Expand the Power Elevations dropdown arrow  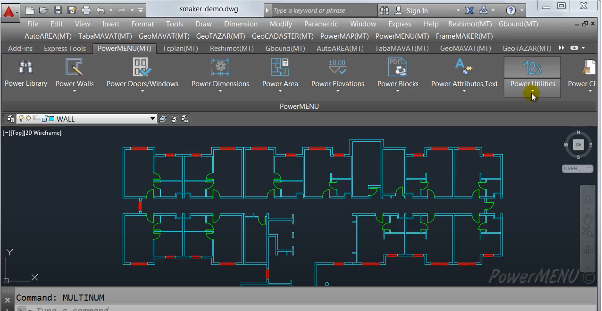click(338, 91)
